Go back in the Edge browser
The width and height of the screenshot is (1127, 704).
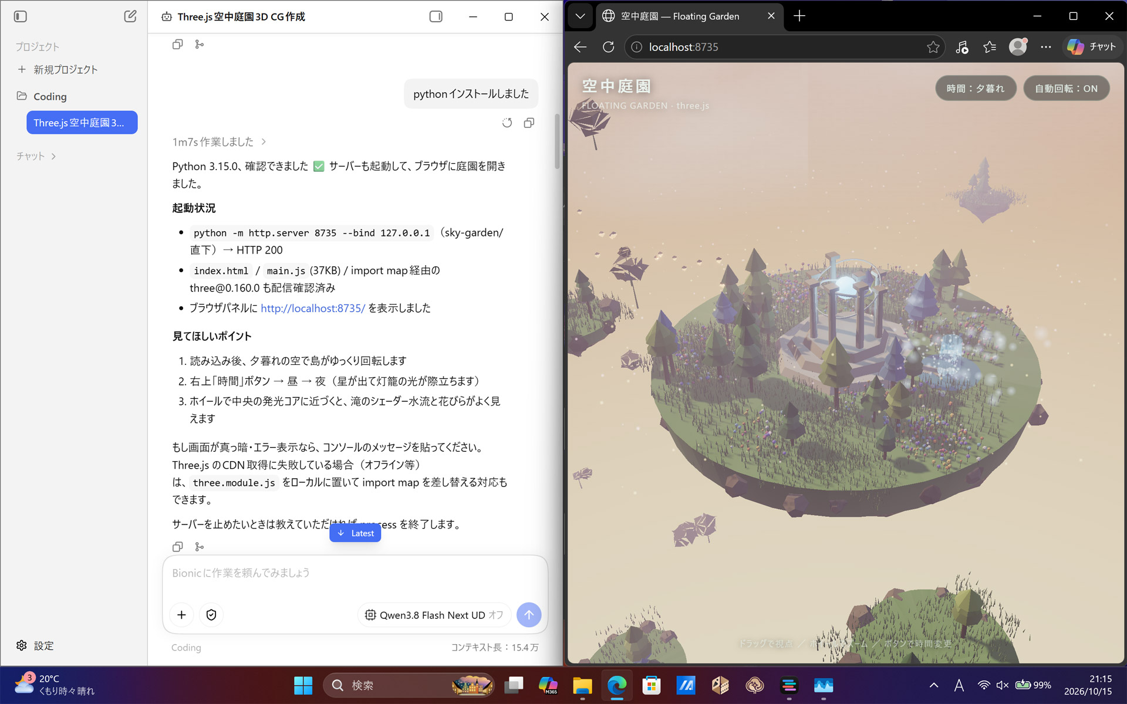tap(580, 47)
